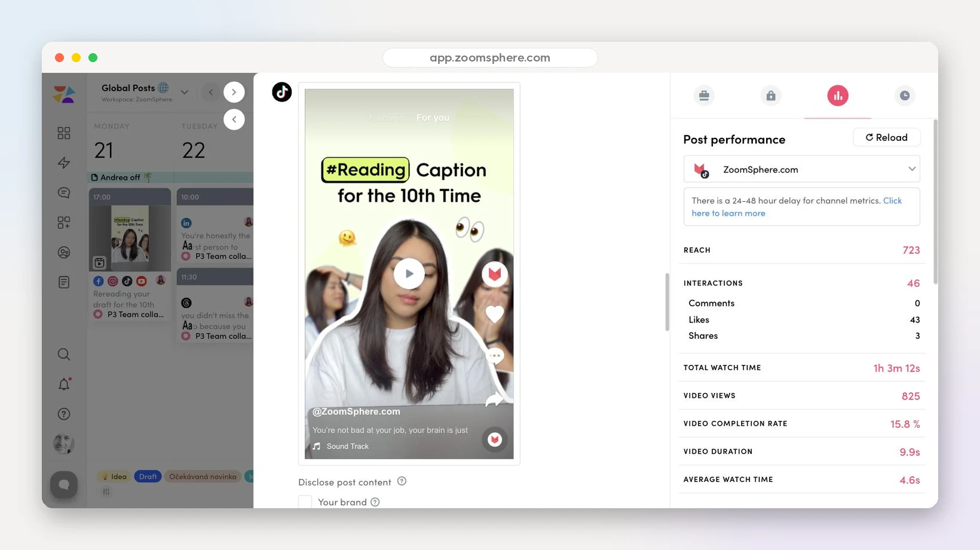Click the share arrow on video preview
The width and height of the screenshot is (980, 550).
click(495, 400)
